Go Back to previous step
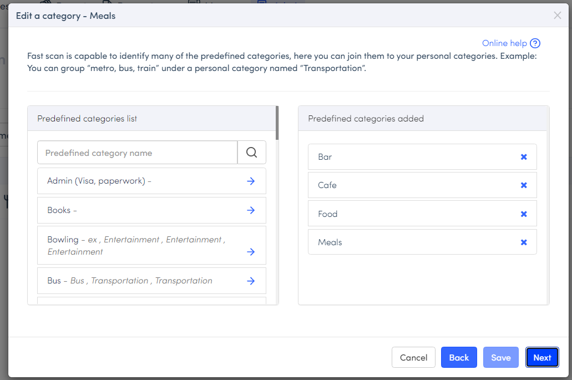This screenshot has height=380, width=572. 459,358
